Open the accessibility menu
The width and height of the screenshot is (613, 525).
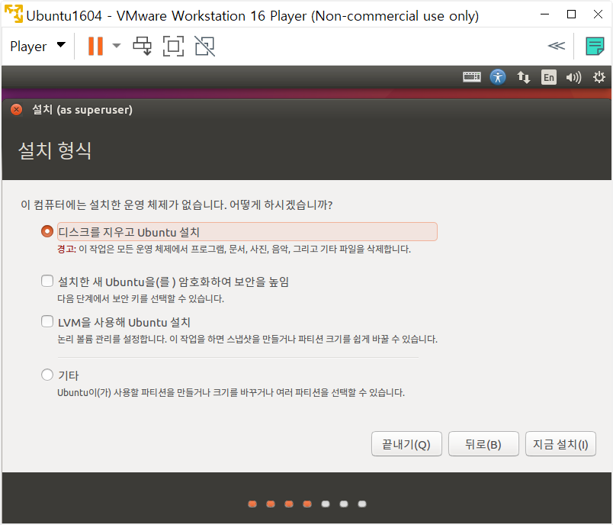(x=498, y=77)
